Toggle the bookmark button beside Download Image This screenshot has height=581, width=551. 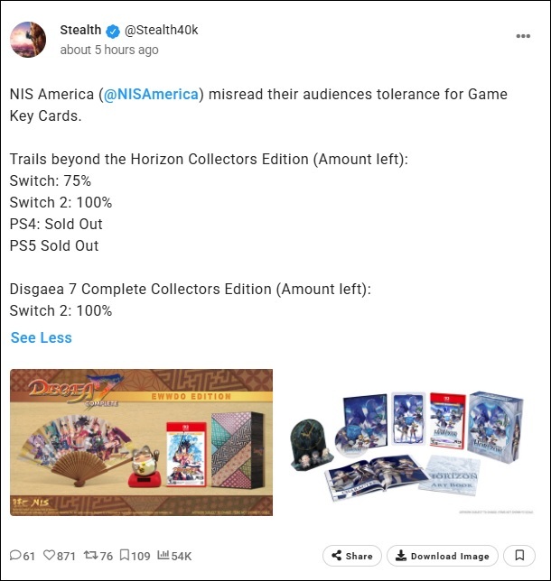pos(519,556)
